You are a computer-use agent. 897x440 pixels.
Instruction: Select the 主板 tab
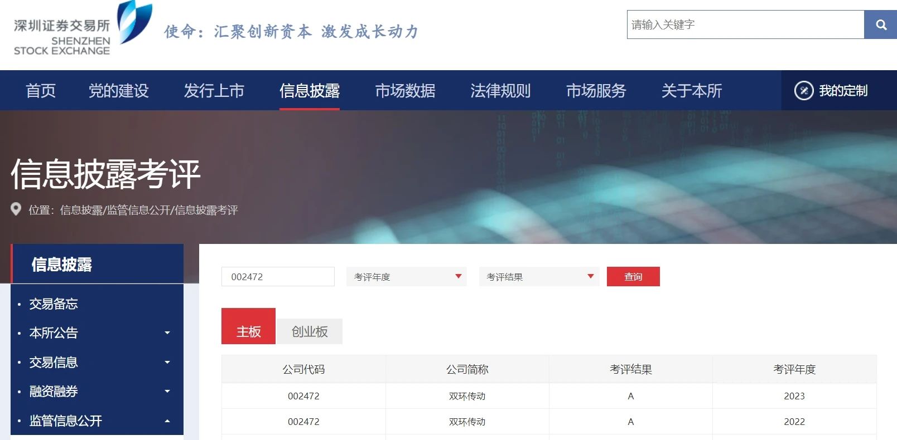pyautogui.click(x=248, y=331)
